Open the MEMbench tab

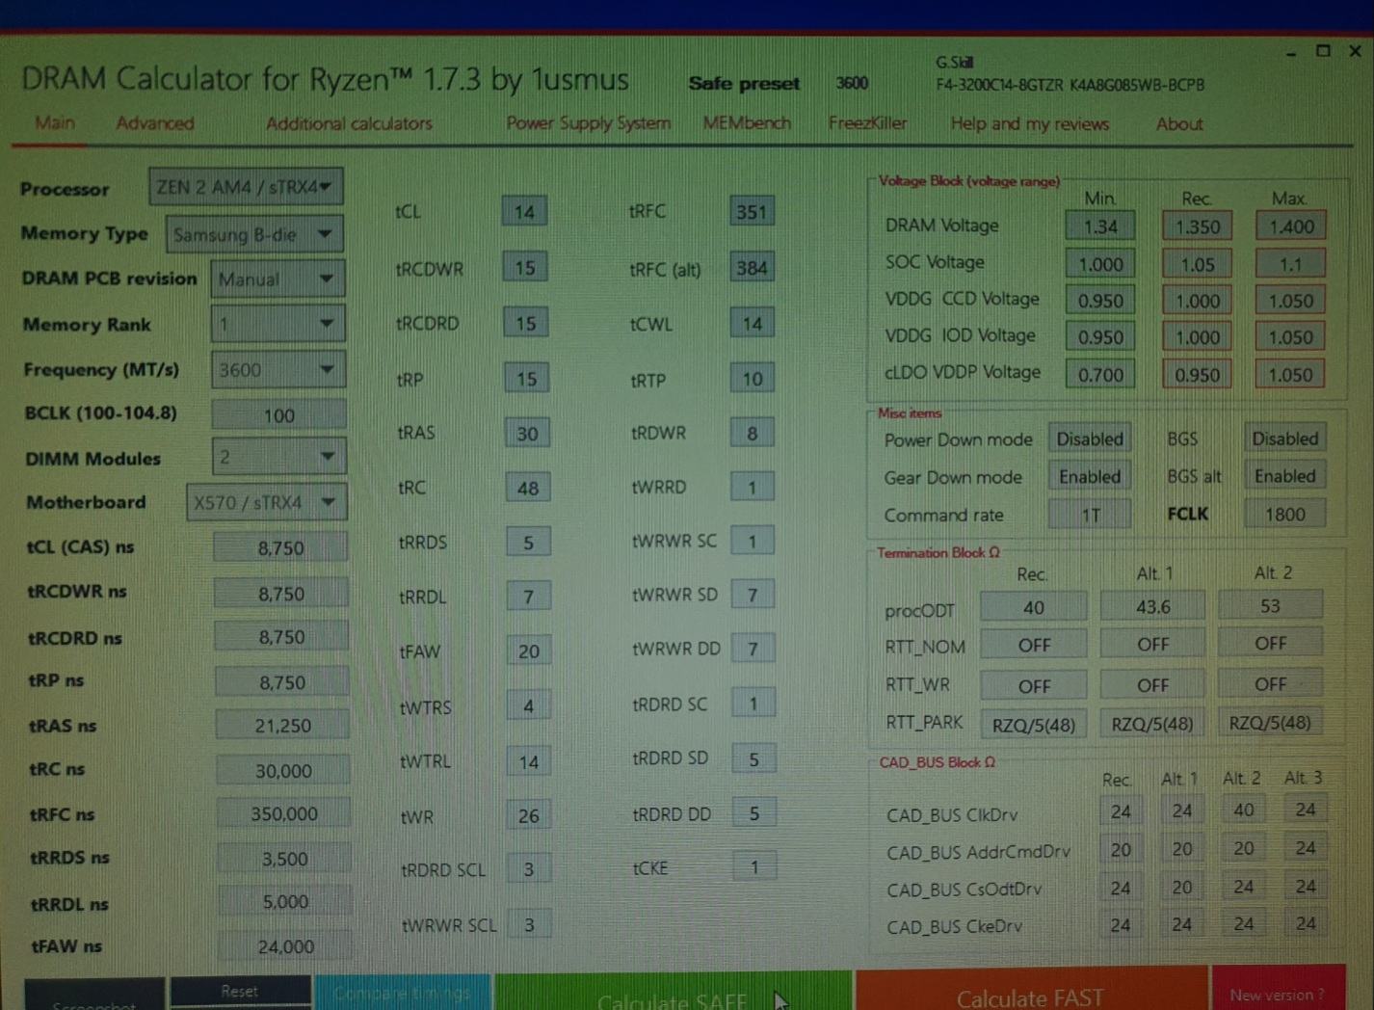[x=747, y=123]
